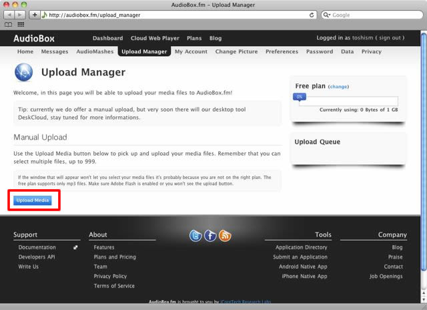The height and width of the screenshot is (310, 427).
Task: Click the URL address field
Action: point(178,15)
